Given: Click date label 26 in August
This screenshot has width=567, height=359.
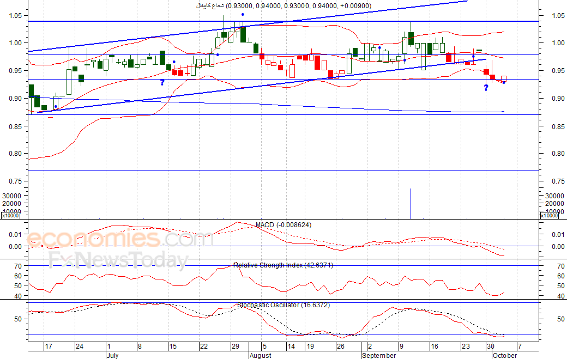Looking at the screenshot, I should 340,346.
